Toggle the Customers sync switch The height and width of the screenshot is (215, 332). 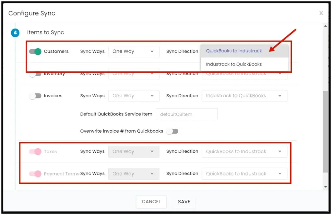coord(35,52)
